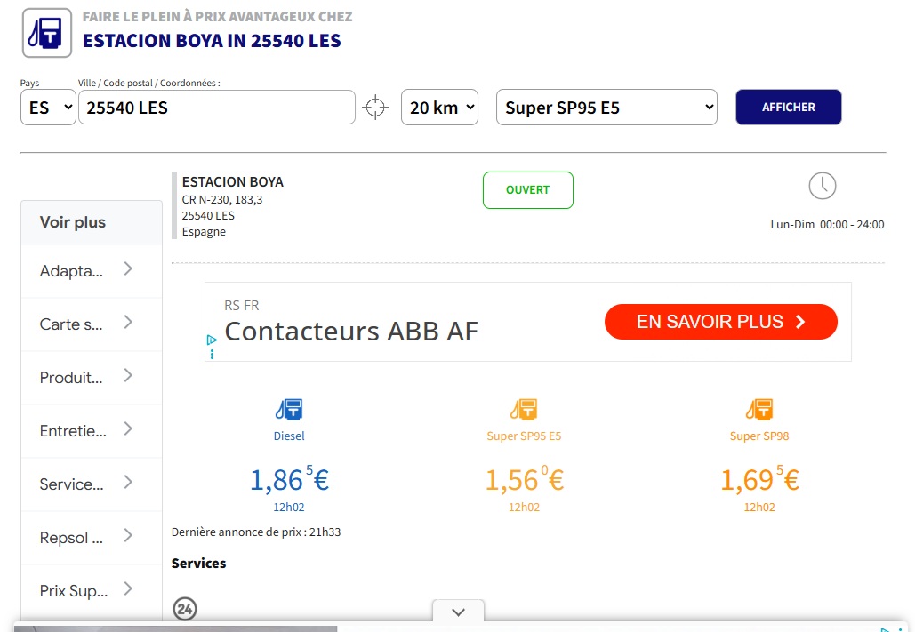This screenshot has height=632, width=915.
Task: Open the Repsol sidebar item
Action: 91,537
